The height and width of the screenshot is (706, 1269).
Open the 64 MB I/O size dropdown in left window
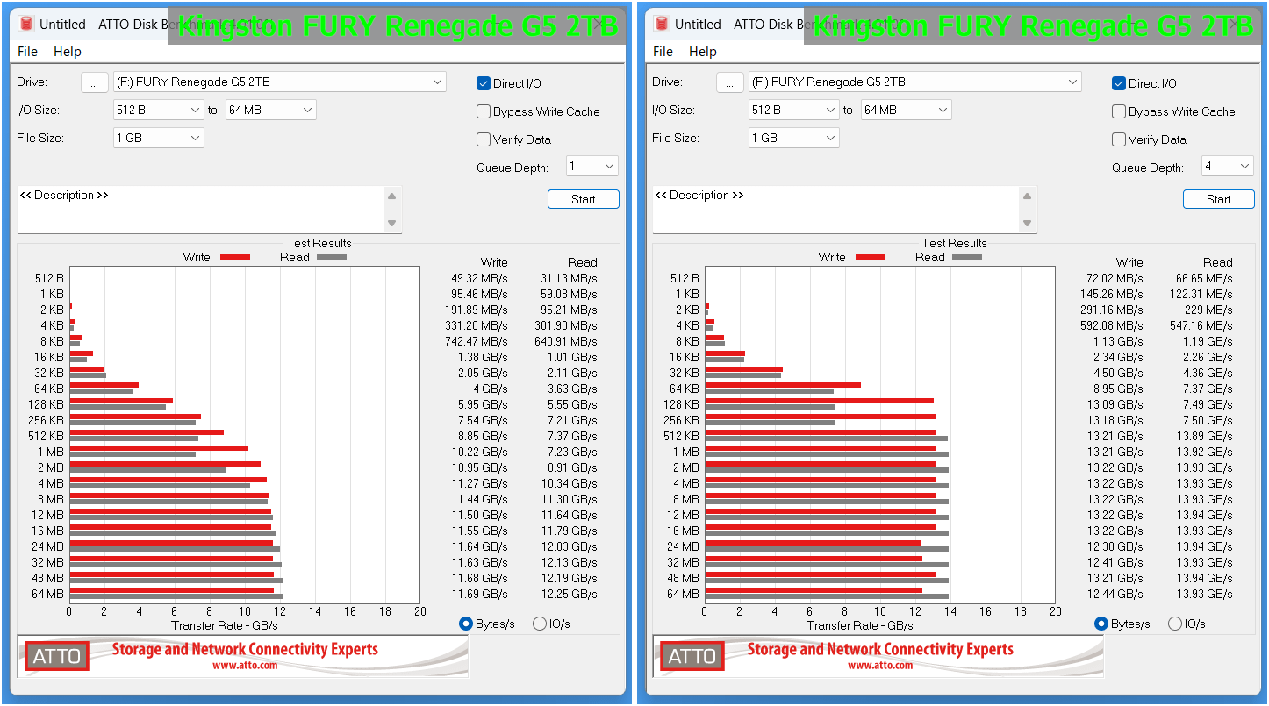[x=270, y=110]
